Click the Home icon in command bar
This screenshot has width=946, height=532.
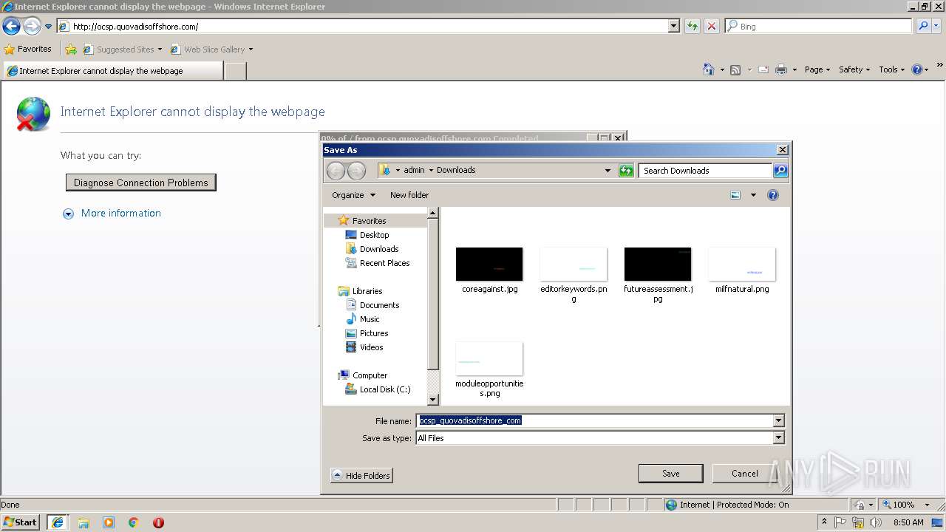pos(709,69)
